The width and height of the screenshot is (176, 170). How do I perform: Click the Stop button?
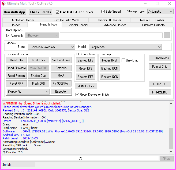tap(167, 158)
